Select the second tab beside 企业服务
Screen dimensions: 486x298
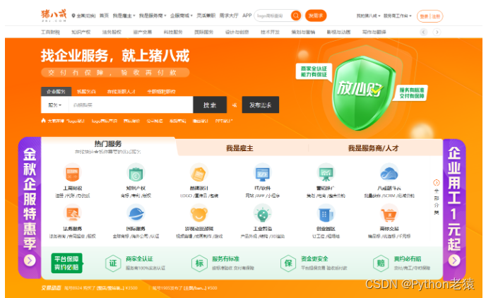[86, 92]
